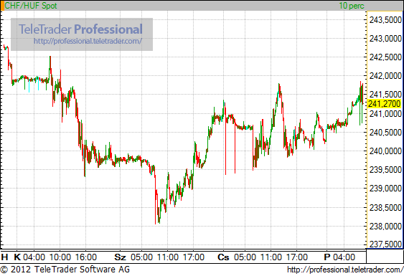Open the professional.teletrader.com watermark link
This screenshot has width=404, height=276.
(x=88, y=41)
